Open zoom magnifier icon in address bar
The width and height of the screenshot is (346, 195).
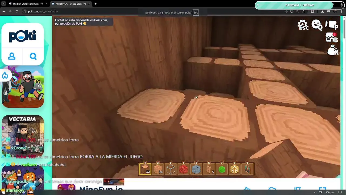[298, 11]
